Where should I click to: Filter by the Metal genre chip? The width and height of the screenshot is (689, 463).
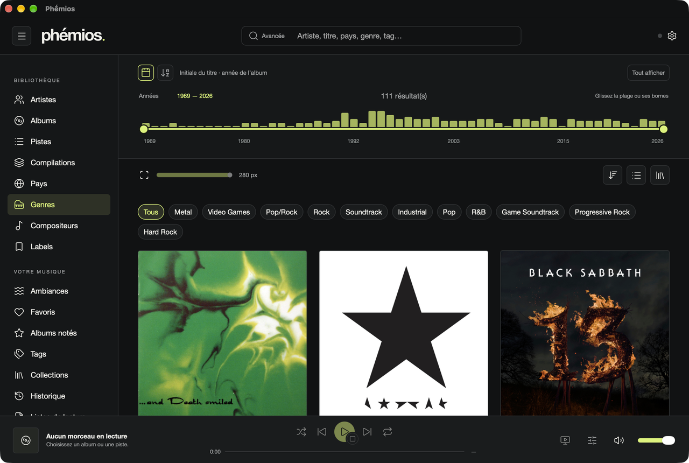click(x=183, y=212)
